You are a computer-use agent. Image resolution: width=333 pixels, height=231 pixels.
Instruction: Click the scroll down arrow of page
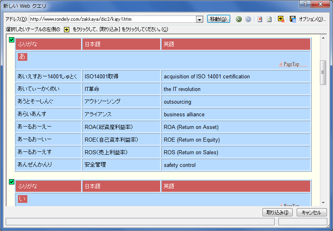coord(323,202)
